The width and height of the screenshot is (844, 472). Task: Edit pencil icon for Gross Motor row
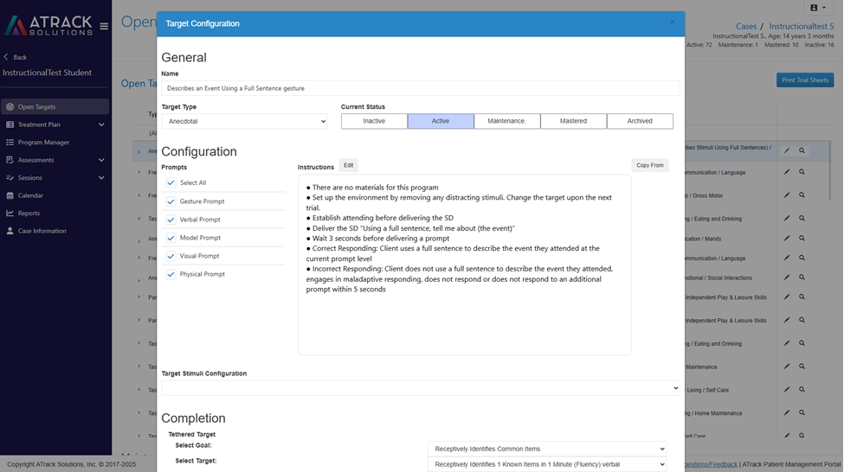click(786, 195)
